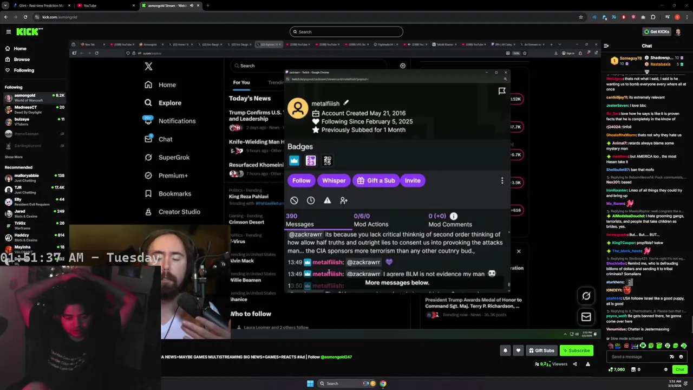
Task: Click the share stream icon
Action: pyautogui.click(x=575, y=364)
